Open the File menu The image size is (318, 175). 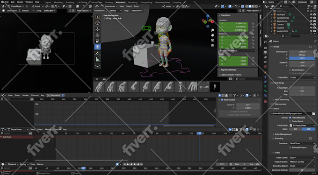(7, 2)
